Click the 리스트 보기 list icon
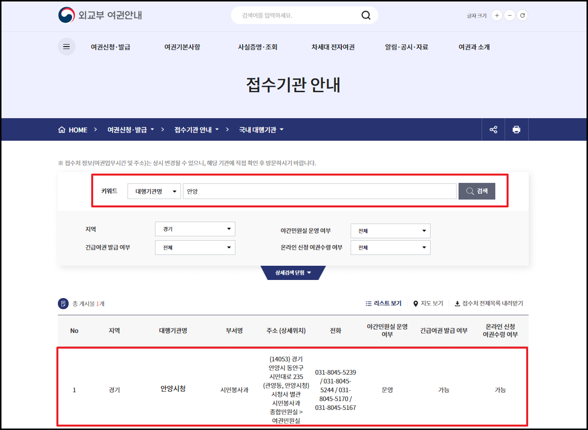588x430 pixels. coord(368,303)
